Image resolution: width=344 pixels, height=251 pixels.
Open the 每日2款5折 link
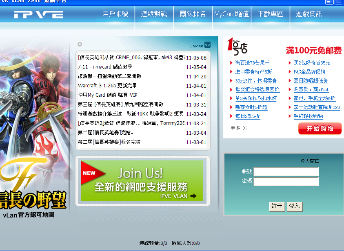247,116
